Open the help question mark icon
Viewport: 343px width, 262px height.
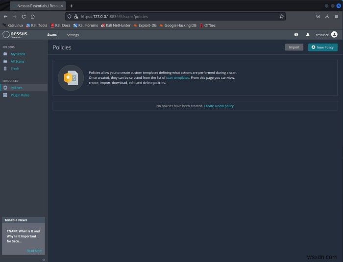point(296,35)
